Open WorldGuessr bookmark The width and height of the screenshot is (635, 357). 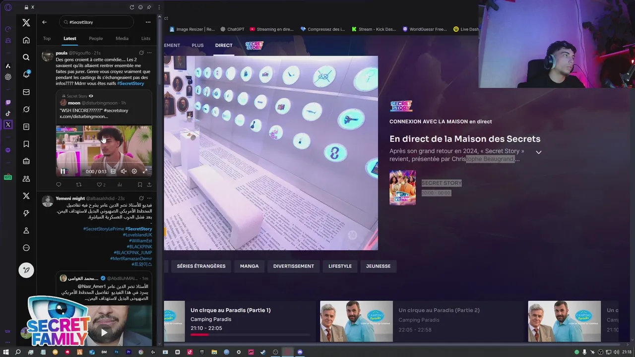[x=425, y=29]
